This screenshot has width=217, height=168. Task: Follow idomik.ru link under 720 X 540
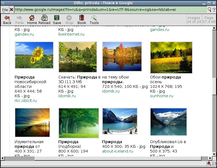tap(111, 91)
